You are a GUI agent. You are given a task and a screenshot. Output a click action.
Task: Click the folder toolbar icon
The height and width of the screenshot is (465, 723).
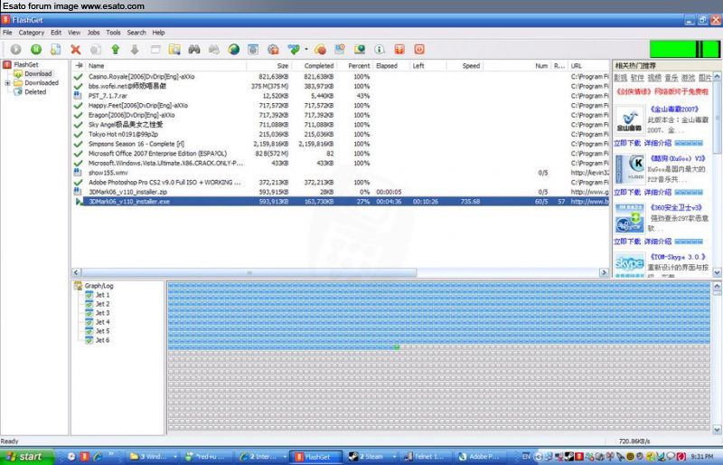point(174,49)
